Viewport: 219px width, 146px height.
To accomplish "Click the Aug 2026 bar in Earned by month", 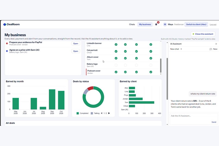I will click(43, 108).
